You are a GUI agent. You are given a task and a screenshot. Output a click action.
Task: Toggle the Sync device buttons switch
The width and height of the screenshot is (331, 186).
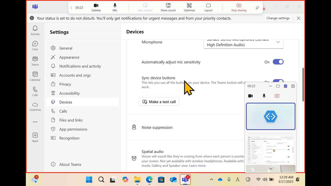pyautogui.click(x=278, y=81)
